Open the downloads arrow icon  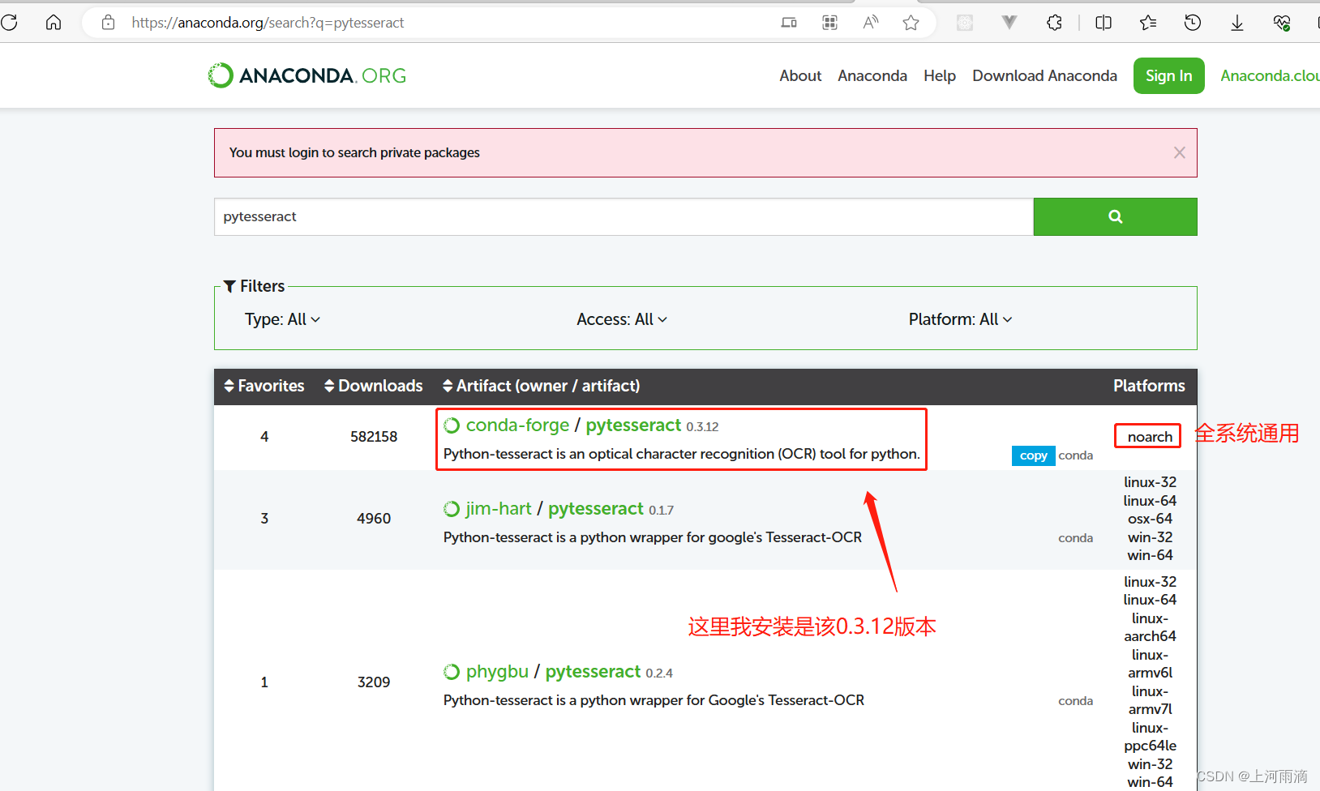tap(1237, 23)
